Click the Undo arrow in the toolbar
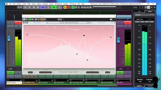Image resolution: width=161 pixels, height=90 pixels. tap(18, 7)
